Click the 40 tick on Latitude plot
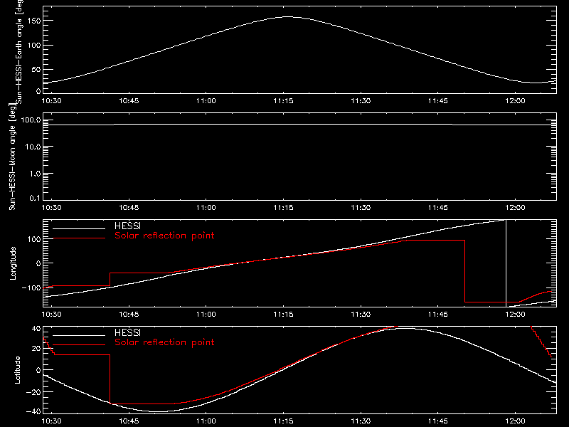Screen dimensions: 569x427 point(36,329)
